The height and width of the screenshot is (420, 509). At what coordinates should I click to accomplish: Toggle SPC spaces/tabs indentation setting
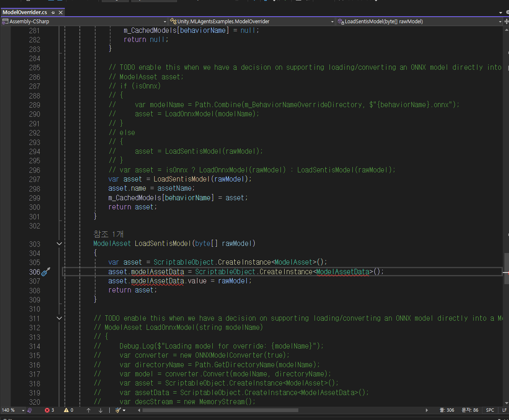pyautogui.click(x=490, y=410)
